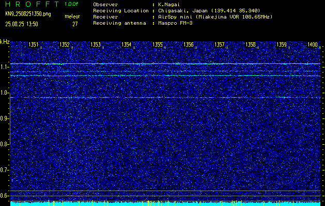Click the 1359 time marker
Screen dimensions: 325x206
(282, 45)
